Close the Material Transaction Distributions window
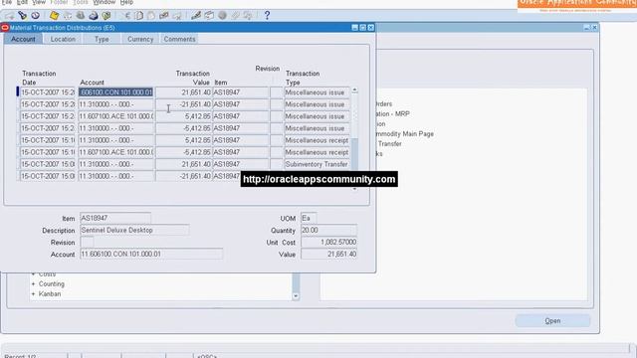637x358 pixels. (x=371, y=28)
